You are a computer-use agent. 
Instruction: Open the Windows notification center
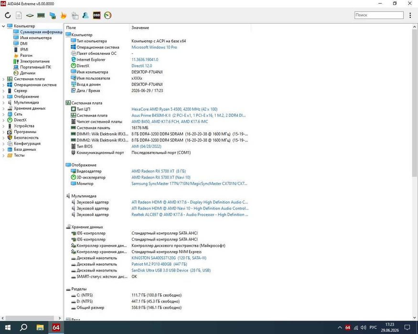407,327
